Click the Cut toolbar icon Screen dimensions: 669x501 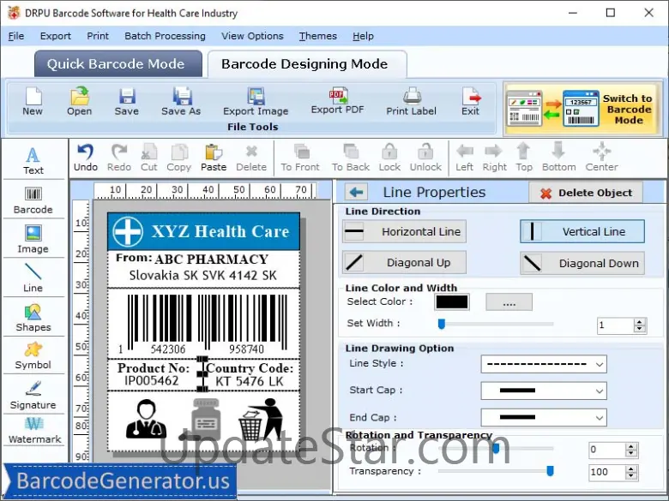pyautogui.click(x=149, y=158)
